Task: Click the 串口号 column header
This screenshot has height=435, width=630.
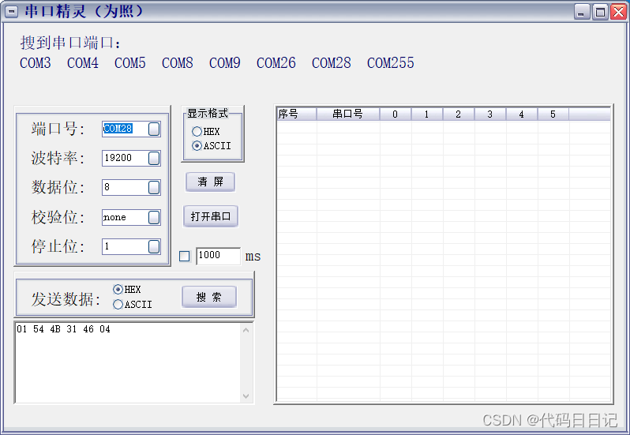Action: (x=348, y=114)
